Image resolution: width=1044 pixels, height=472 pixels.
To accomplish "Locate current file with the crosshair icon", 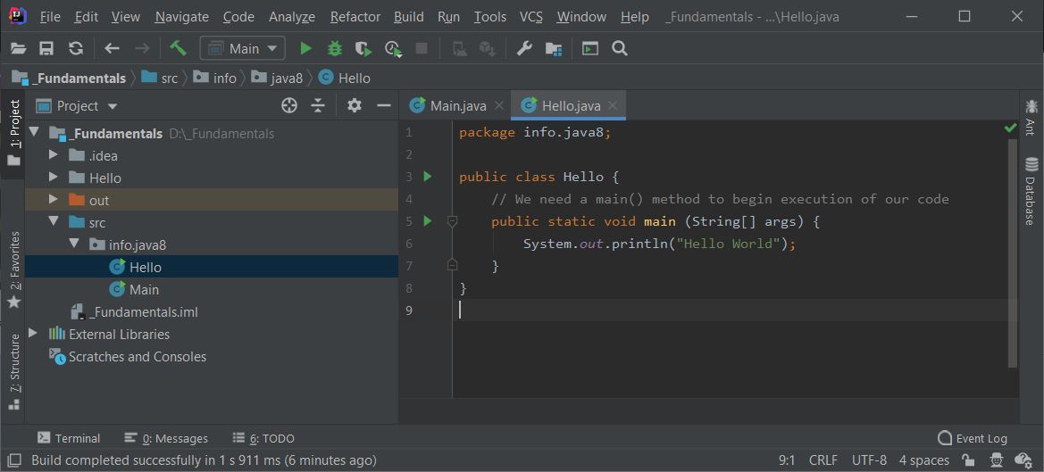I will pos(288,105).
